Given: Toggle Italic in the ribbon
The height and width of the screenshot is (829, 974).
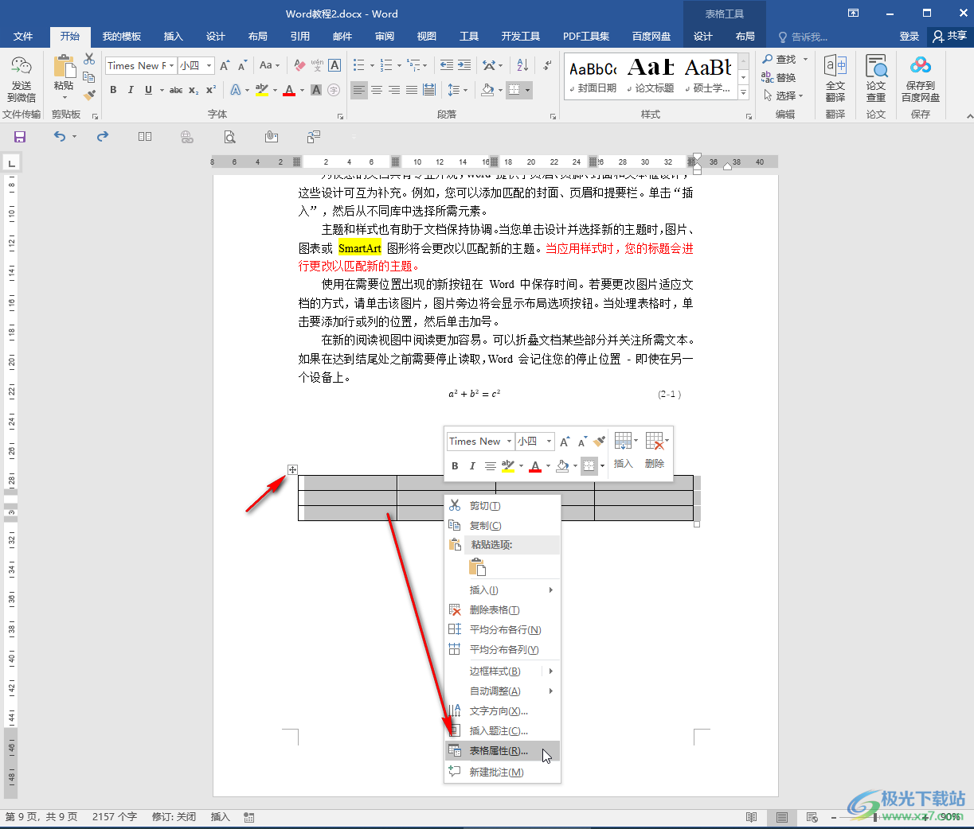Looking at the screenshot, I should pyautogui.click(x=131, y=90).
